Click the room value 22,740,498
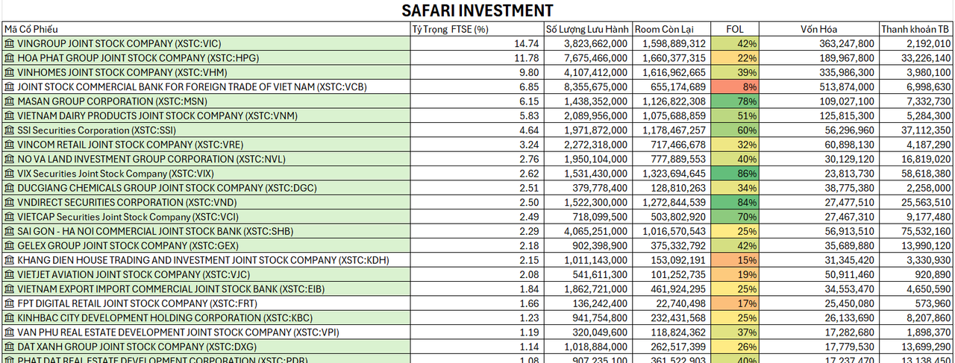955x363 pixels. coord(671,303)
